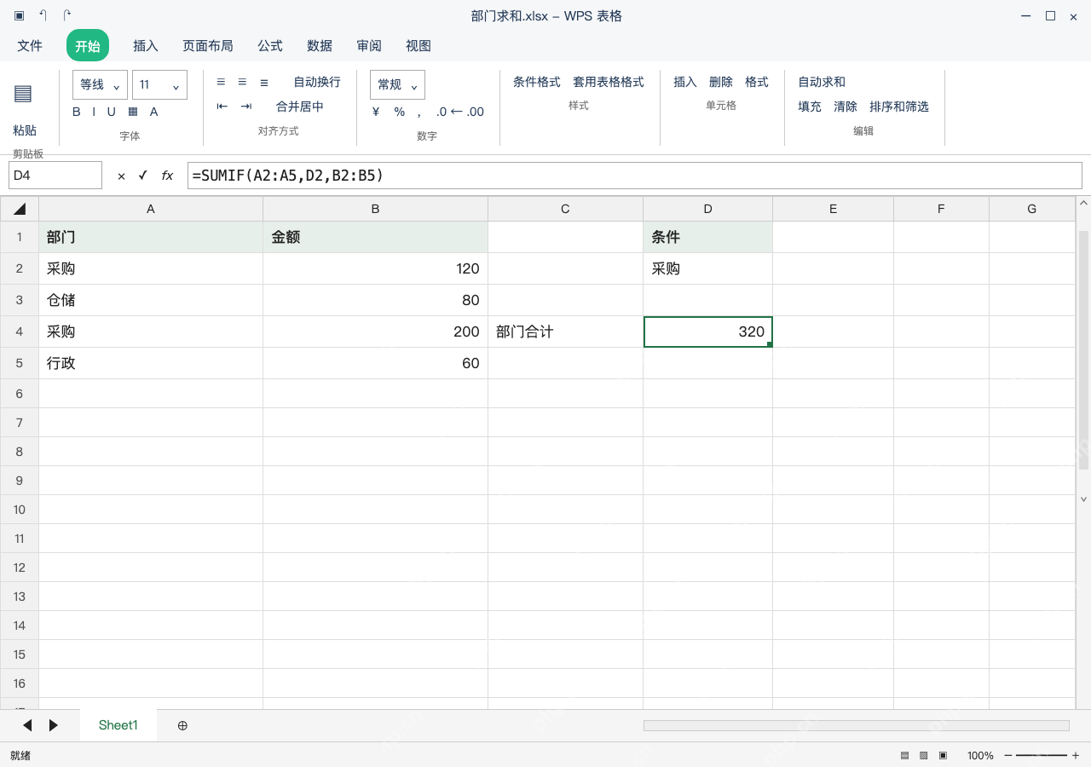
Task: Undo the last action
Action: click(43, 16)
